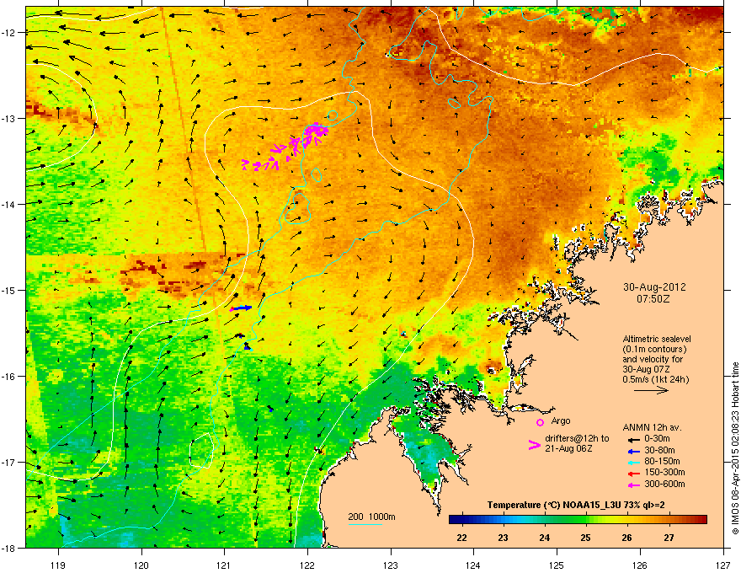Click the '150-300m' depth label
Screen dimensions: 741x573
(x=664, y=472)
